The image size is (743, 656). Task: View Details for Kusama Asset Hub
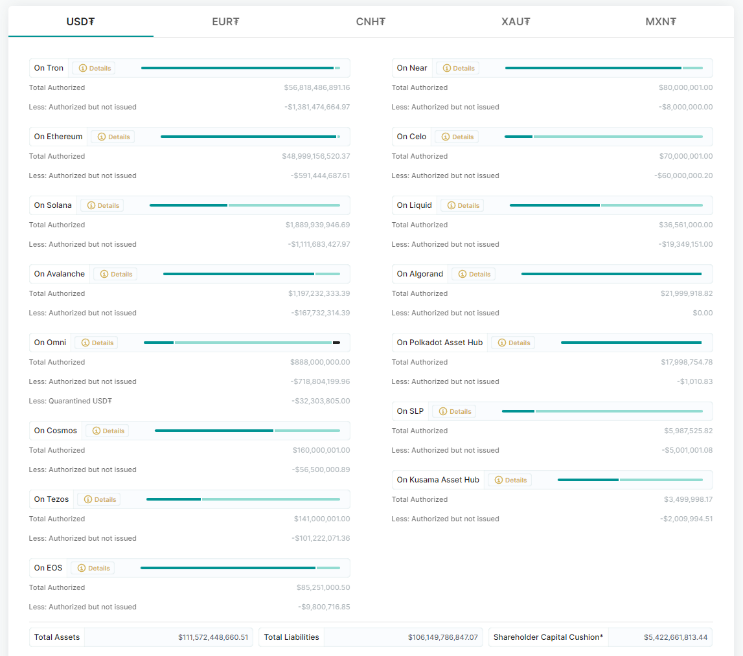(x=510, y=481)
